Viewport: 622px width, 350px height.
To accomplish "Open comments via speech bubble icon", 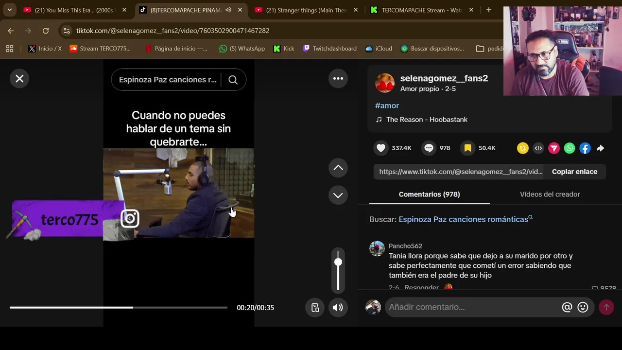I will pos(429,148).
